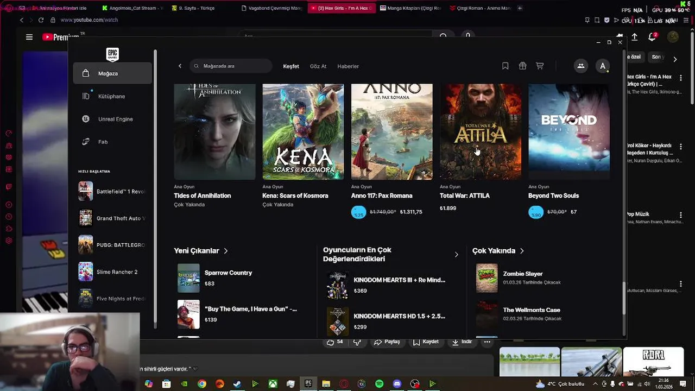Launch Battlefield 1 Revolution from quick launch

(x=112, y=192)
